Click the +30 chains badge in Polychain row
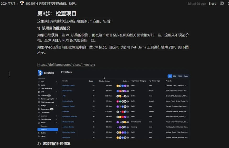Image resolution: width=229 pixels, height=148 pixels. point(128,86)
